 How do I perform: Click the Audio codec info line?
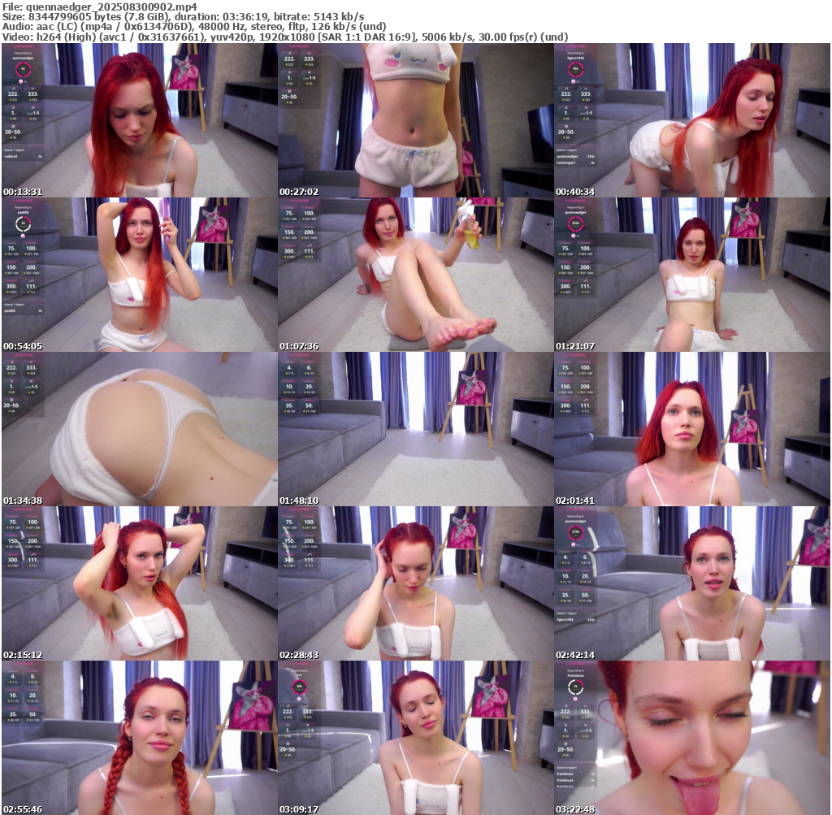tap(193, 27)
